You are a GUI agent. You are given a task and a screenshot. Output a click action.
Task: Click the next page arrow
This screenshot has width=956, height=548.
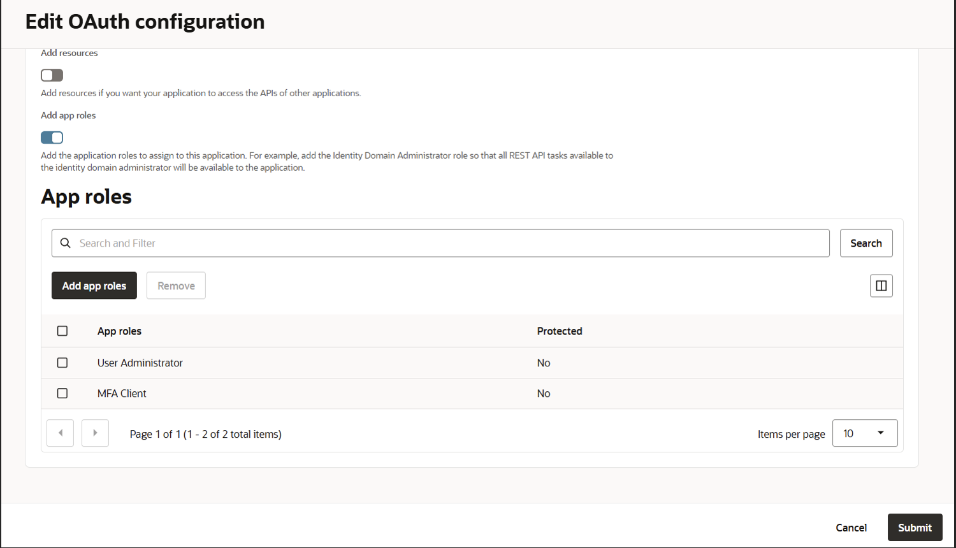click(95, 433)
